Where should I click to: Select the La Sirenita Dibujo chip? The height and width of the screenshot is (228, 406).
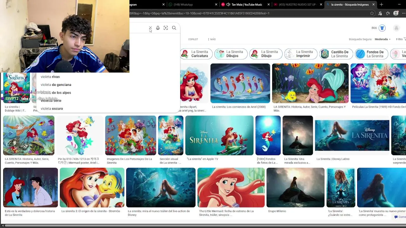click(x=266, y=54)
